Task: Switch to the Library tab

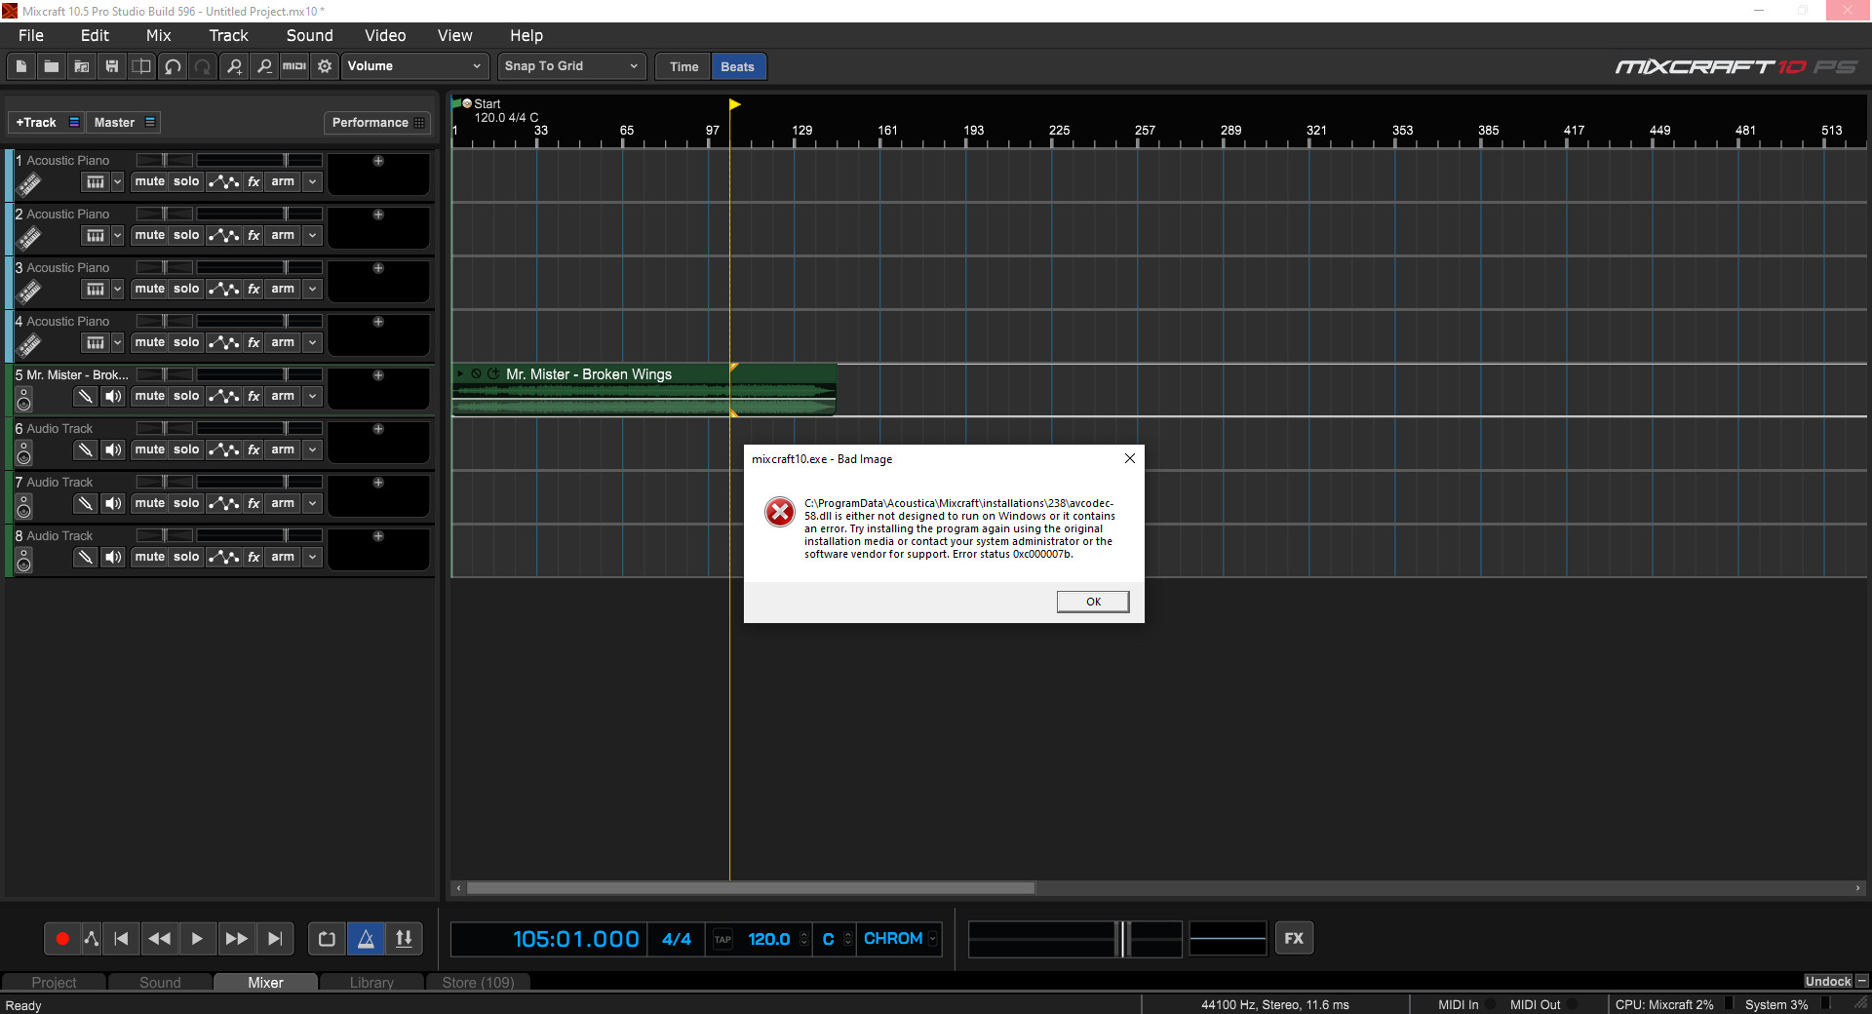Action: coord(371,982)
